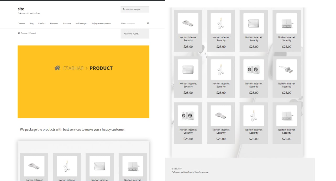Click the small breadcrumb home icon
336x181 pixels.
(x=19, y=33)
